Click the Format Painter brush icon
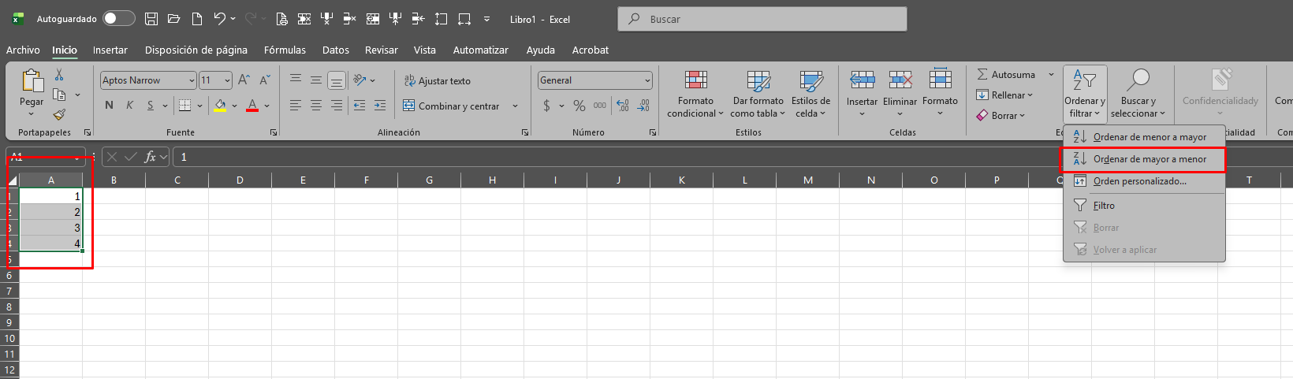1293x379 pixels. pyautogui.click(x=59, y=115)
